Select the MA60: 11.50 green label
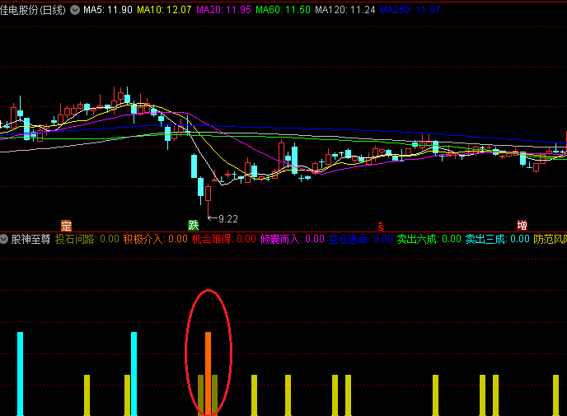 (283, 10)
